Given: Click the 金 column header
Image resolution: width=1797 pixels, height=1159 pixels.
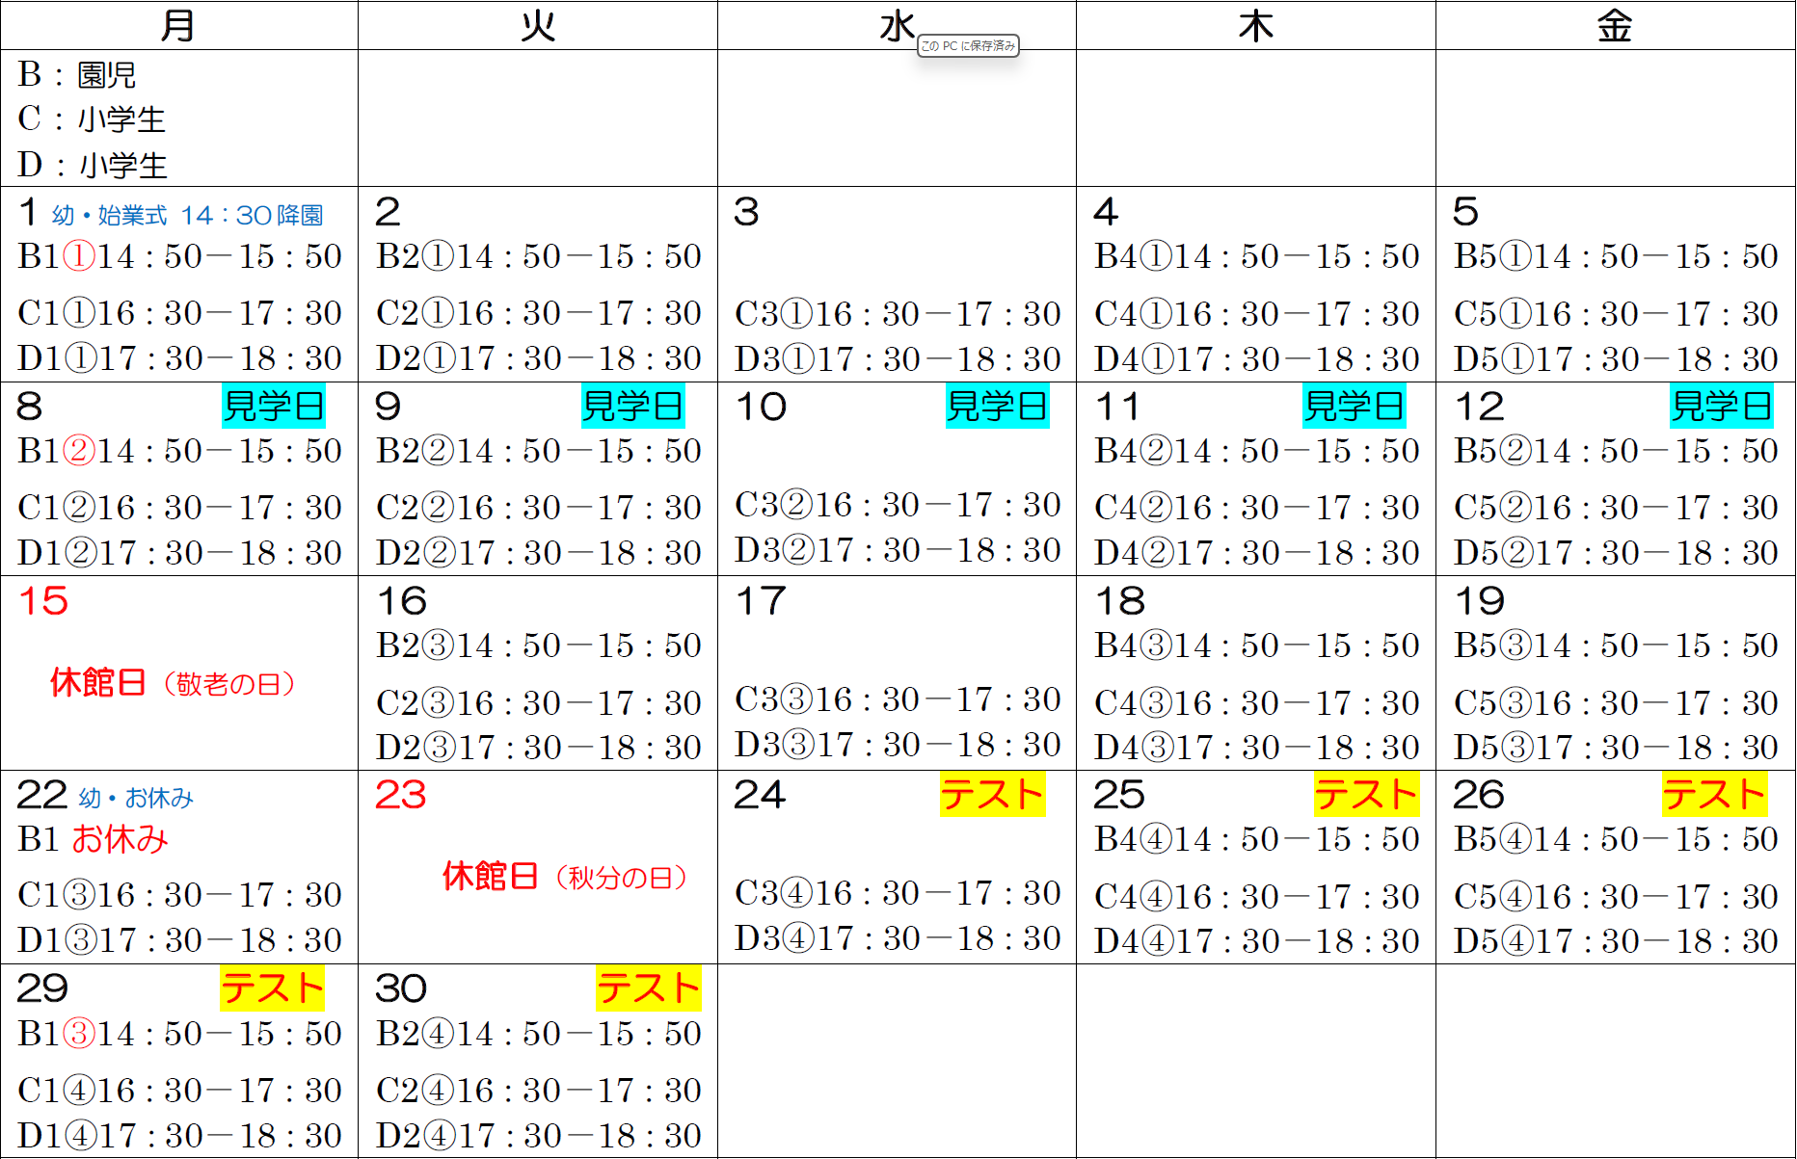Looking at the screenshot, I should (x=1614, y=25).
